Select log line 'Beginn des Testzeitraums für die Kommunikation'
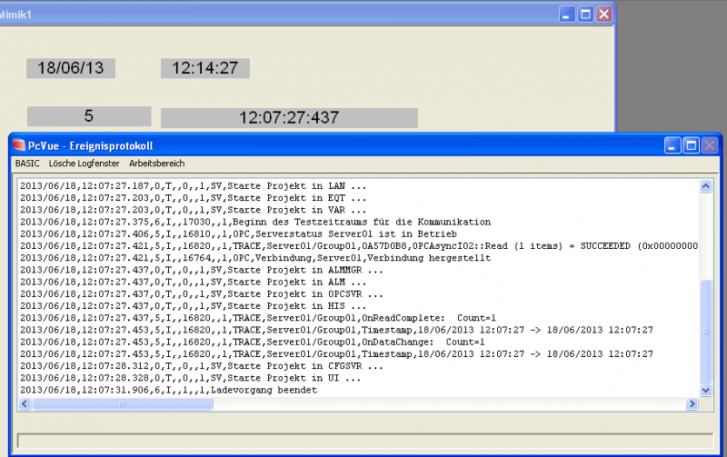The height and width of the screenshot is (457, 727). [x=255, y=222]
